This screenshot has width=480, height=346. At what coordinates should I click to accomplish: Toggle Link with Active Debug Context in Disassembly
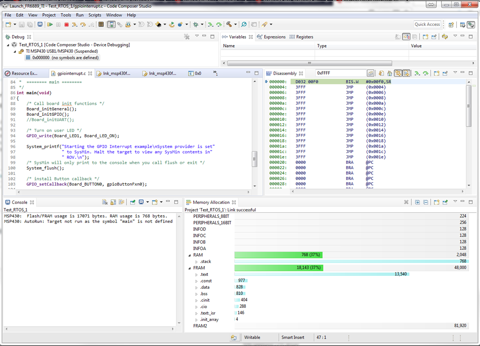click(397, 73)
